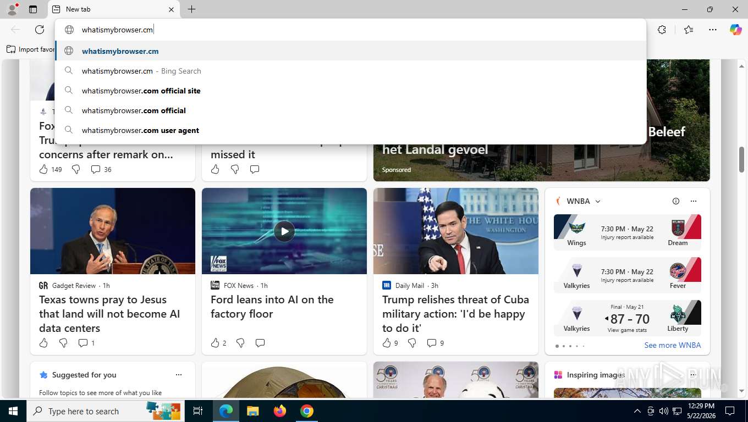Viewport: 748px width, 422px height.
Task: Open Trump relishes threat of Cuba headline
Action: [x=455, y=314]
